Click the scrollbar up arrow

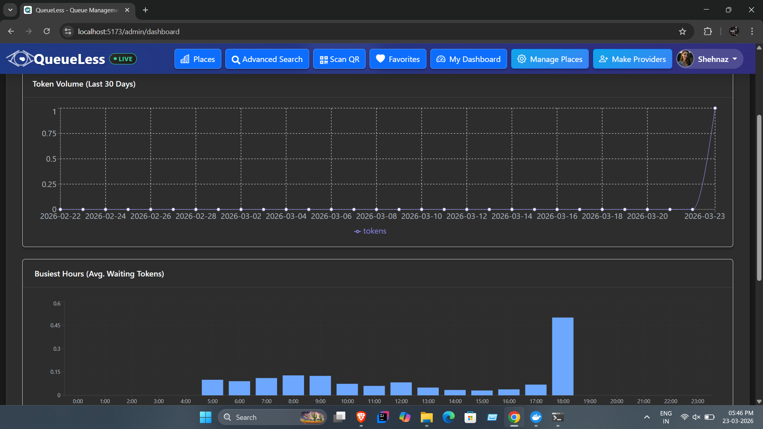click(x=759, y=48)
